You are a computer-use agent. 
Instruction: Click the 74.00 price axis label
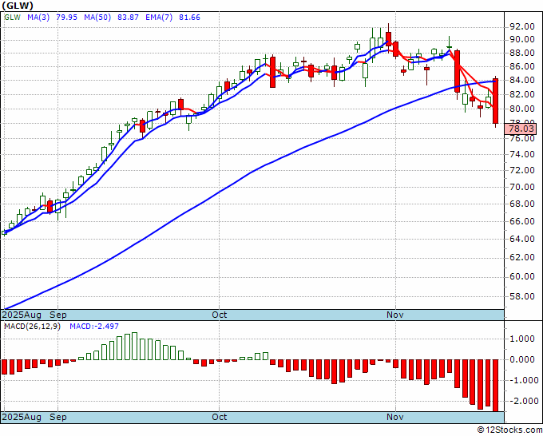[x=522, y=154]
